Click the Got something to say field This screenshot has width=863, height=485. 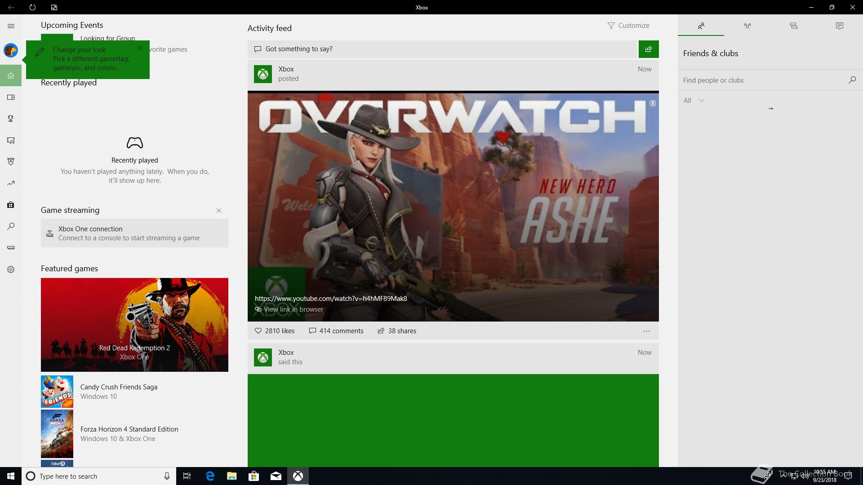click(x=443, y=49)
